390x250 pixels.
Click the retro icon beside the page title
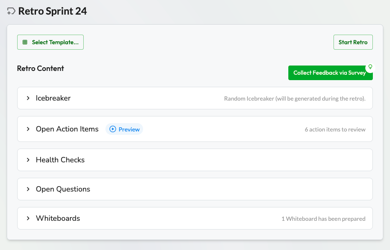tap(11, 12)
